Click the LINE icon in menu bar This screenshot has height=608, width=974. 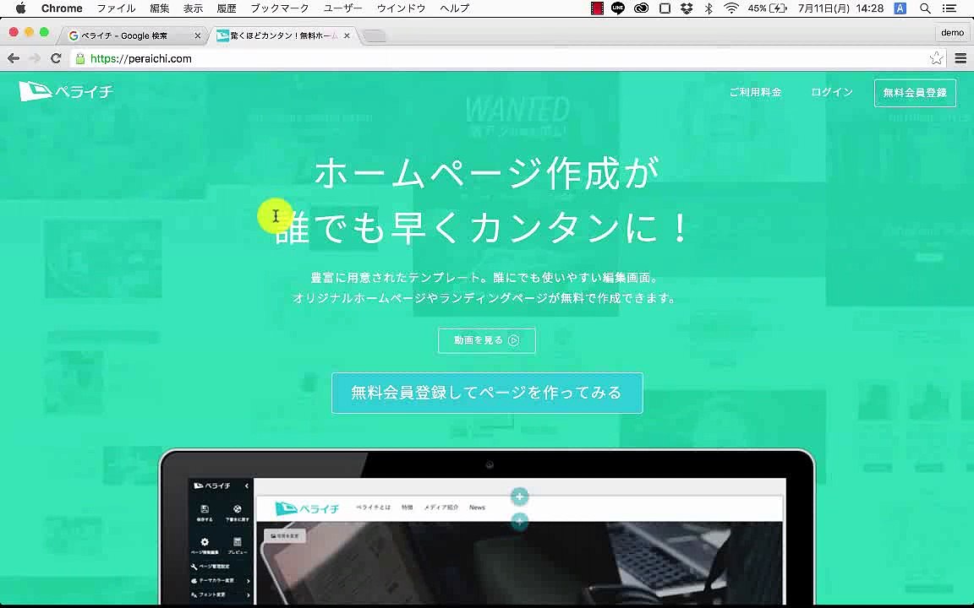617,8
